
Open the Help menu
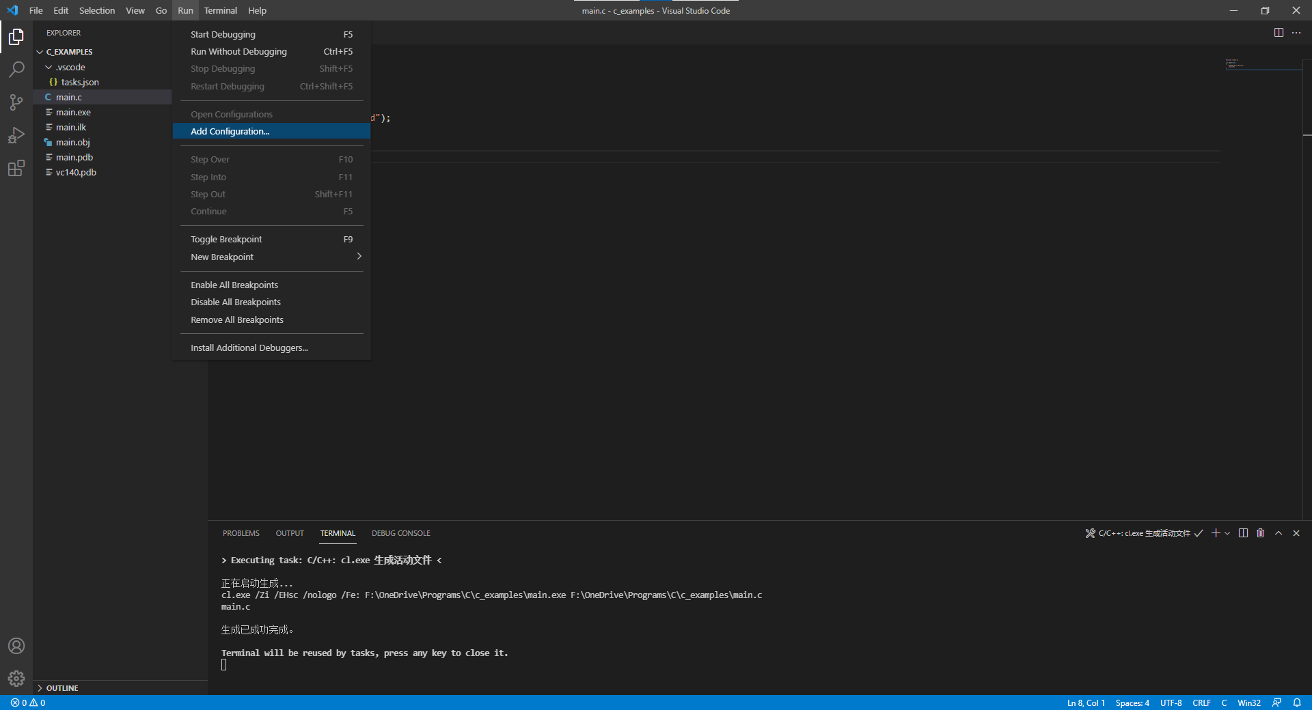click(257, 10)
